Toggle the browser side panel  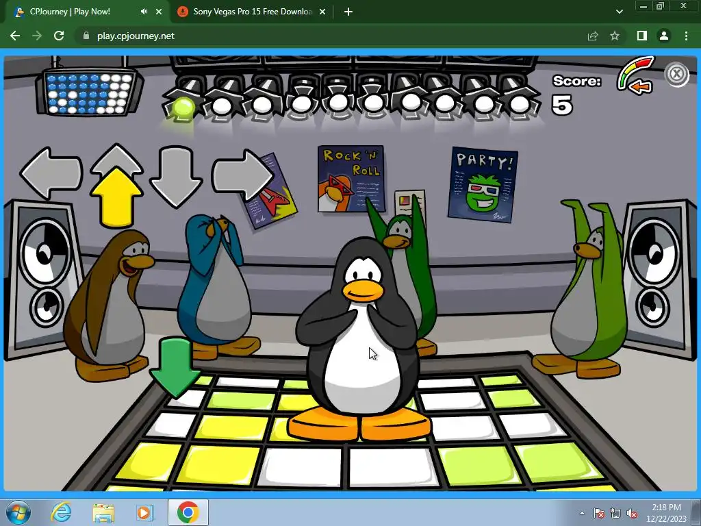642,36
